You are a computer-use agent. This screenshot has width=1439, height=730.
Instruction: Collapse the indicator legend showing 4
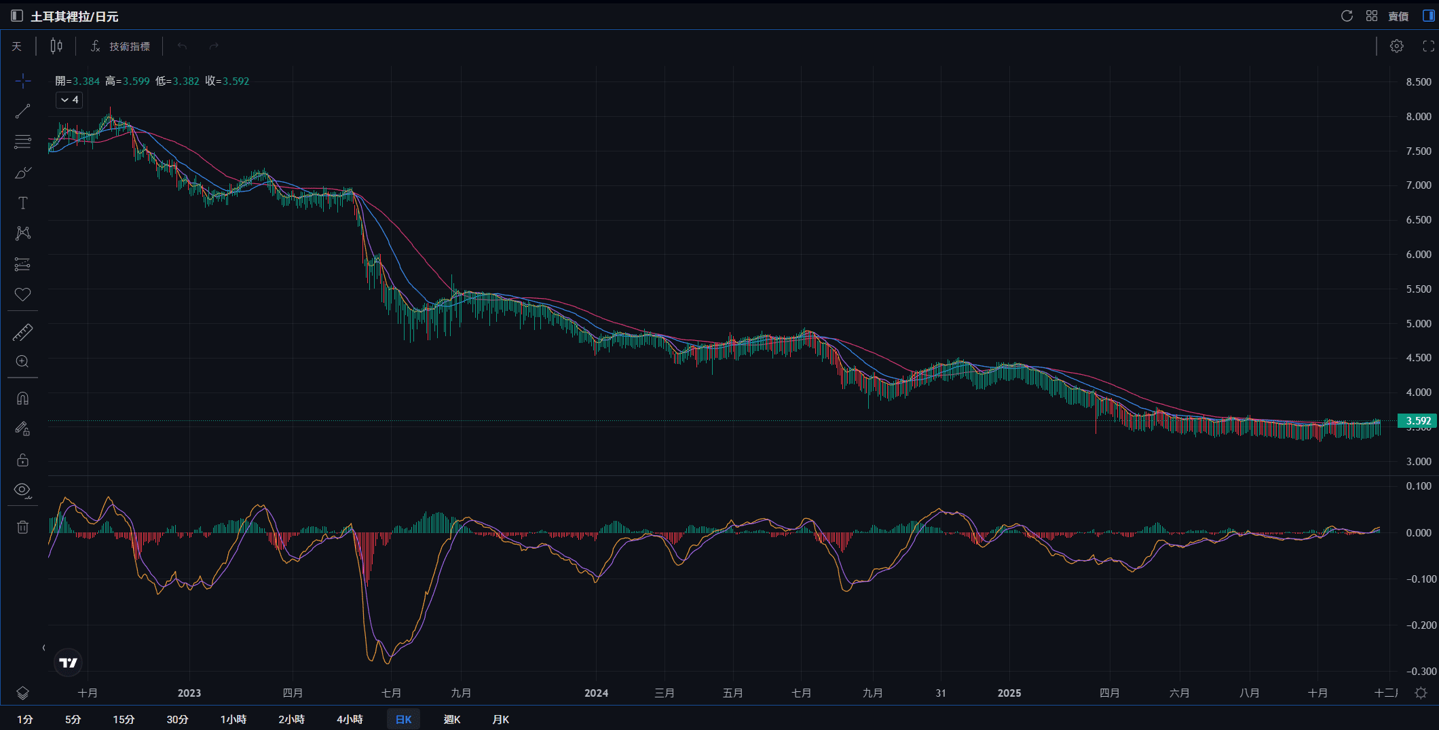(69, 100)
